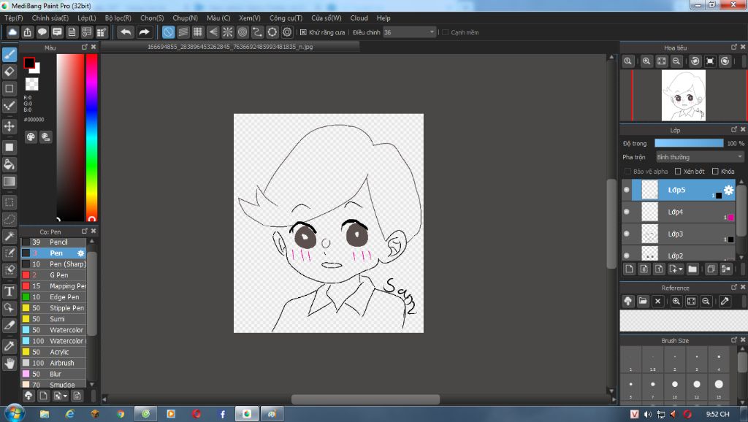This screenshot has width=748, height=422.
Task: Select the Eyedropper tool
Action: pyautogui.click(x=9, y=346)
